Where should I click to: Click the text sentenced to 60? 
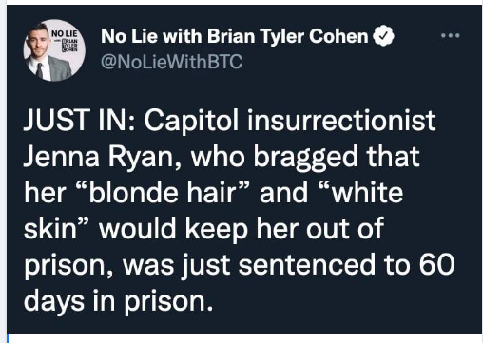click(346, 265)
